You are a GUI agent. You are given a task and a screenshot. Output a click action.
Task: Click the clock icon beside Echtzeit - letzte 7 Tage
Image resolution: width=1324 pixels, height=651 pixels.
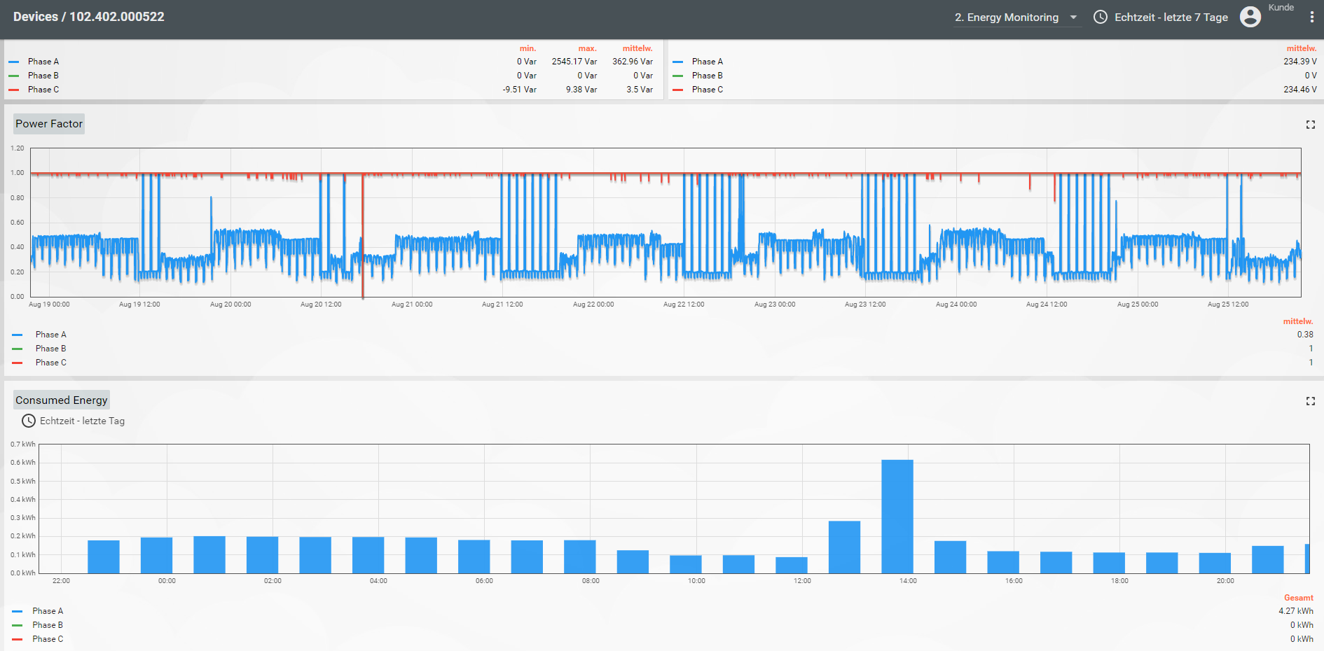(1101, 17)
